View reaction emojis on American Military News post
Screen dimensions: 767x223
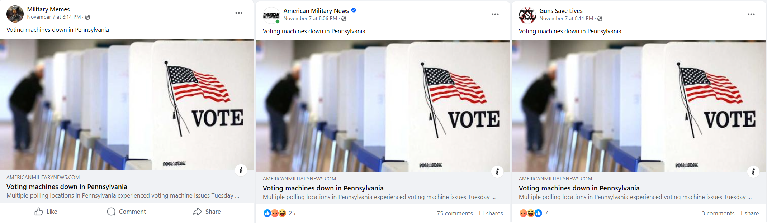(275, 213)
